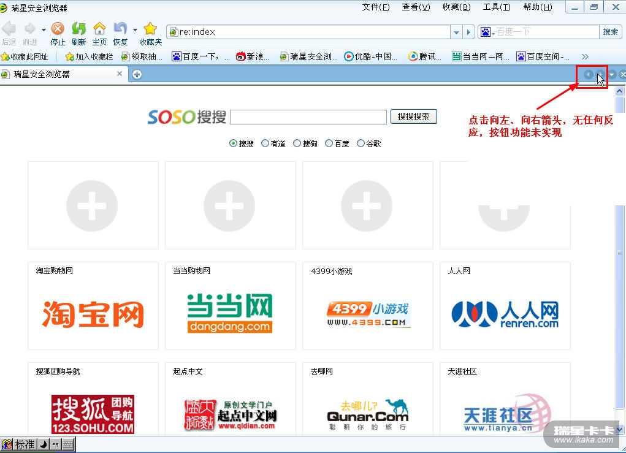
Task: Close the 瑞星安全浏览器 tab
Action: coord(120,74)
